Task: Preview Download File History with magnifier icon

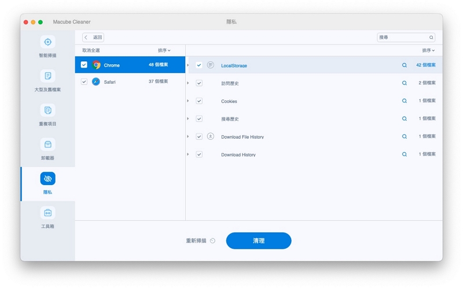Action: click(404, 136)
